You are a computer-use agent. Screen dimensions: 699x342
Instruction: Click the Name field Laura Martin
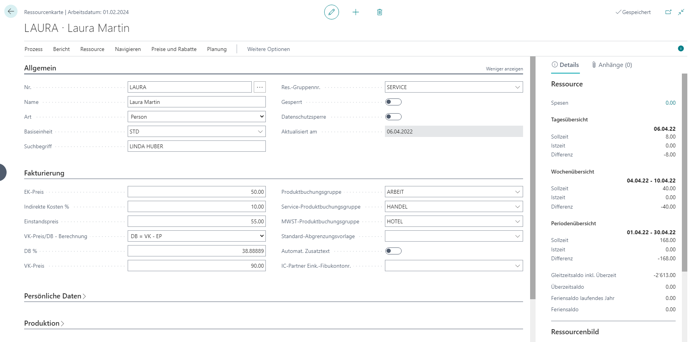click(197, 102)
